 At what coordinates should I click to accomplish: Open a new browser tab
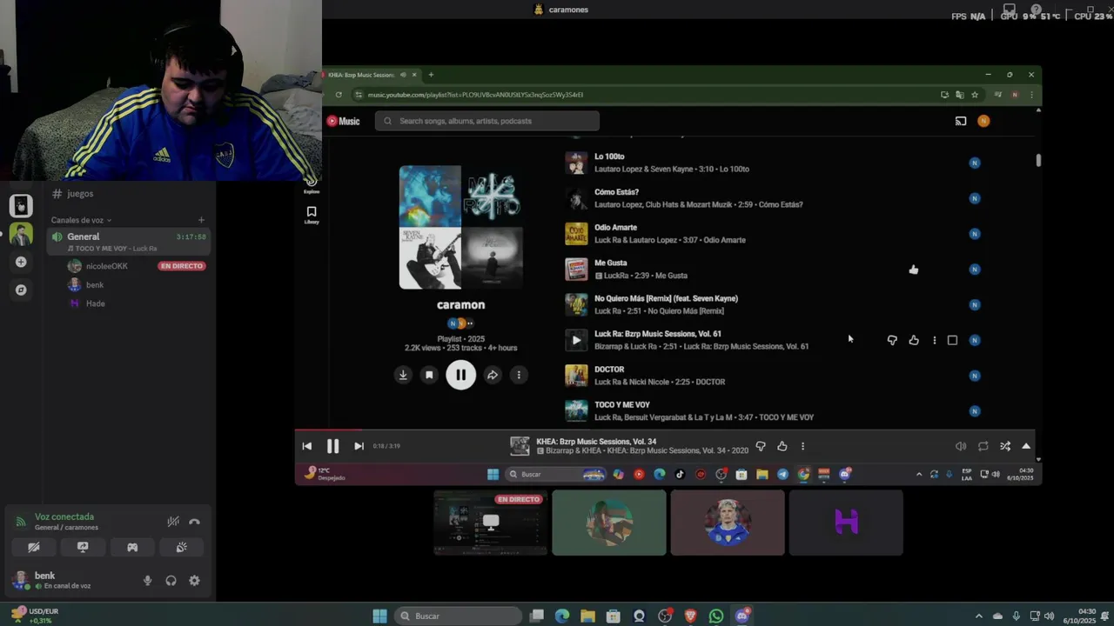(431, 75)
